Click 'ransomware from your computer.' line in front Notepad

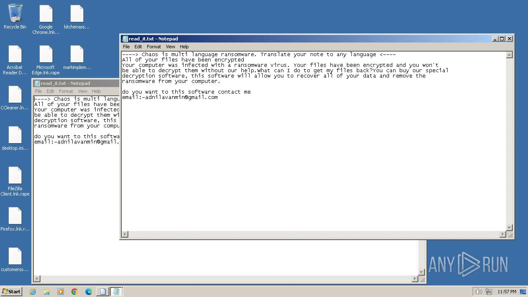(x=172, y=81)
